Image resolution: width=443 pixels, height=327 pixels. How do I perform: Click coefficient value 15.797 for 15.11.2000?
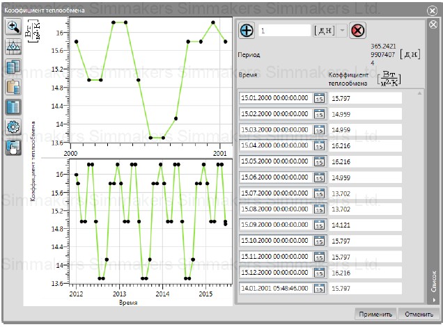tap(365, 257)
